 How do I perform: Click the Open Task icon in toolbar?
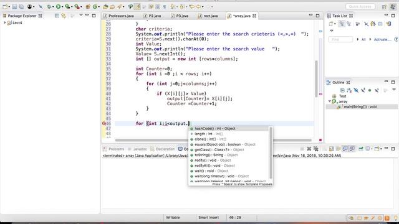coord(112,7)
